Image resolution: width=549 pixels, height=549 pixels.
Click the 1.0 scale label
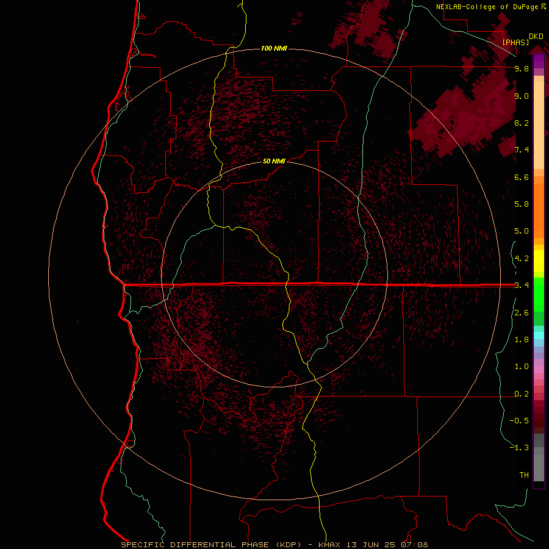pyautogui.click(x=522, y=367)
